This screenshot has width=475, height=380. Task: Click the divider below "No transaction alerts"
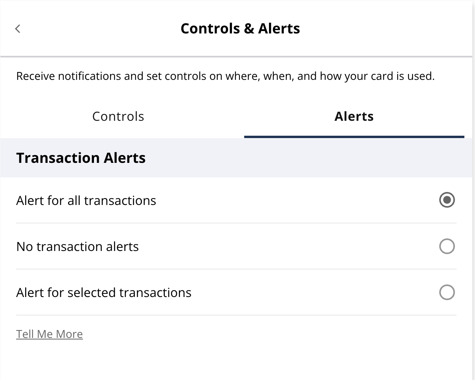click(236, 269)
